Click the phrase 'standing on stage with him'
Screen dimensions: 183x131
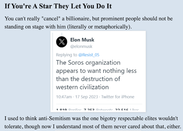[35, 27]
